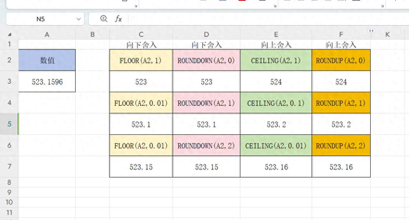Select column K header
Viewport: 409px width, 220px height.
pyautogui.click(x=388, y=34)
